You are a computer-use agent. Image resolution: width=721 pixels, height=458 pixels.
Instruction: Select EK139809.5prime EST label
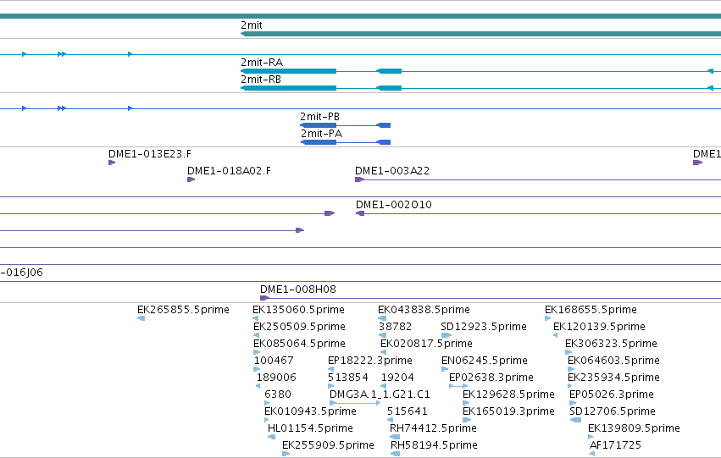tap(634, 428)
